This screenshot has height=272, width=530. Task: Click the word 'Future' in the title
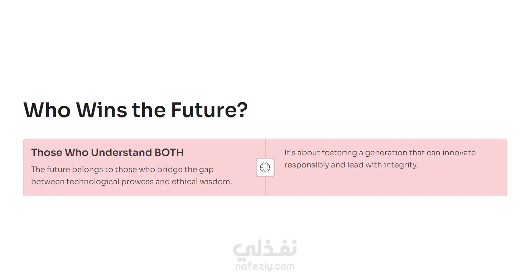(203, 110)
